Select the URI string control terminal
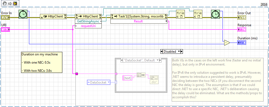Screen dimensions: 269x107 [x=5, y=30]
